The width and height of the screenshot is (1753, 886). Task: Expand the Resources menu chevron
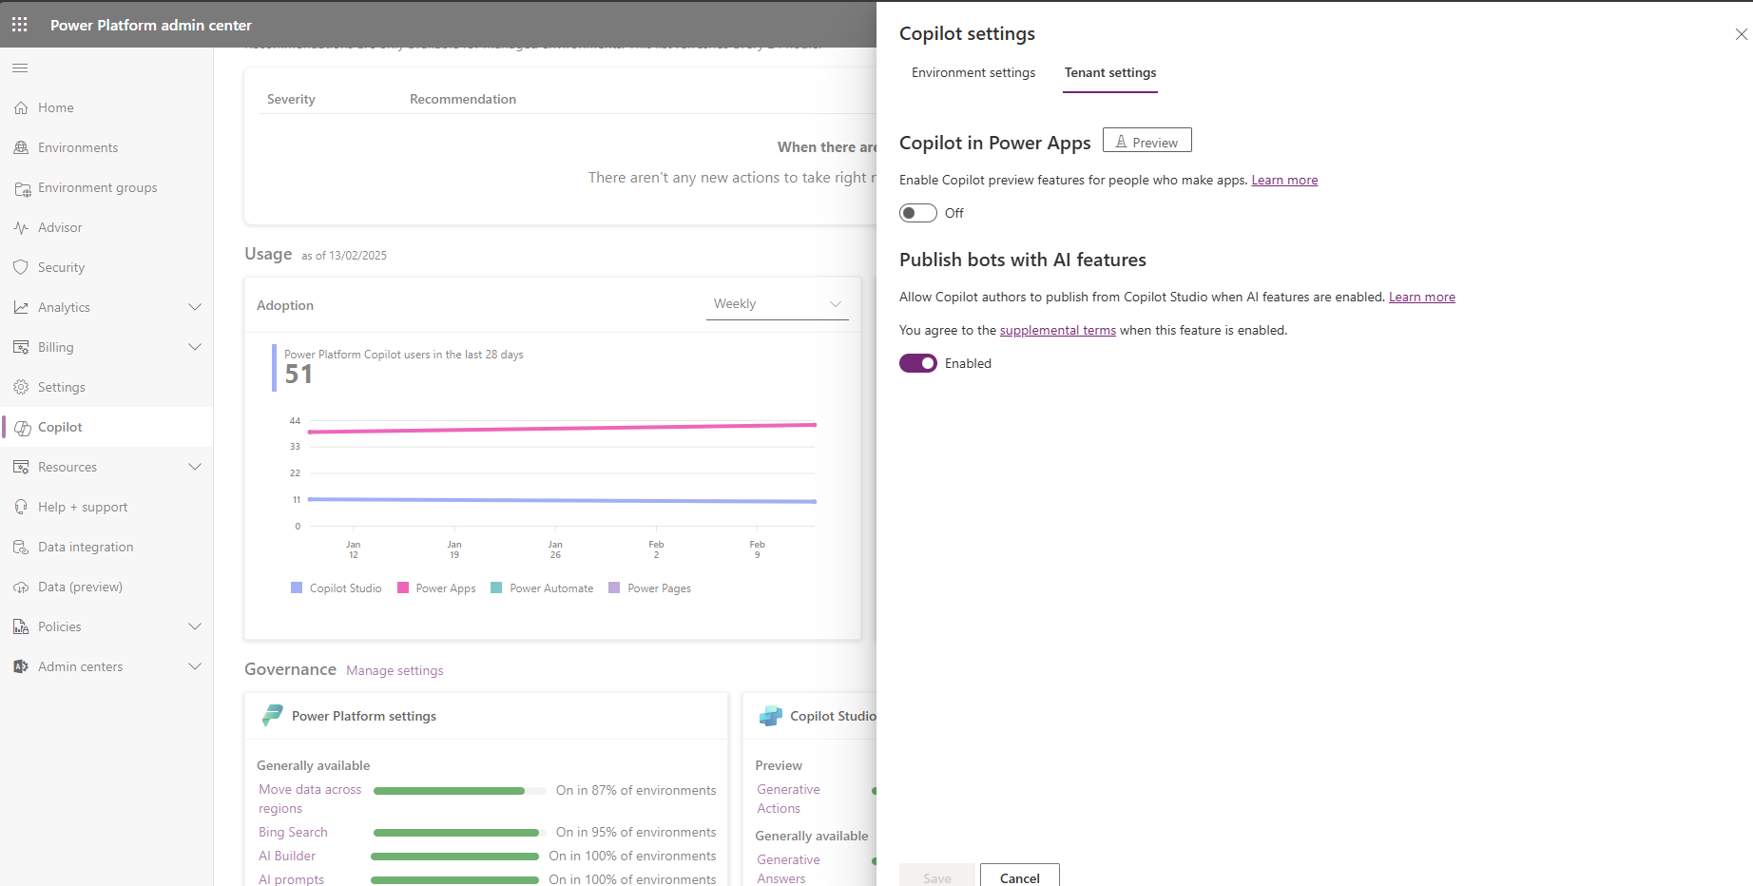[x=195, y=467]
